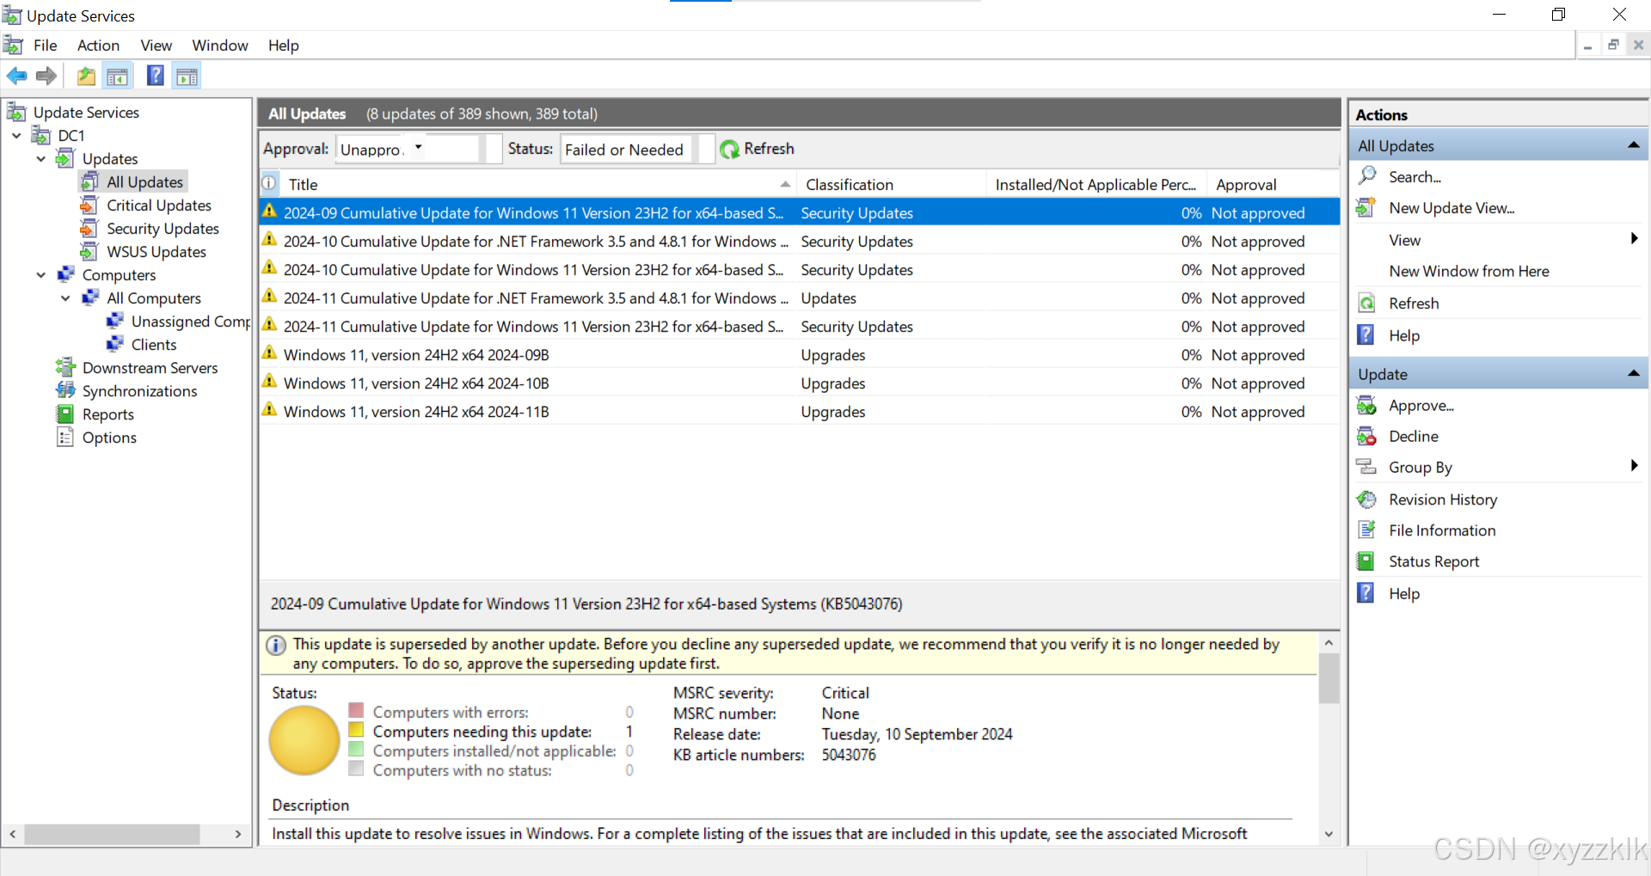This screenshot has height=876, width=1651.
Task: Click the Revision History icon
Action: [x=1366, y=499]
